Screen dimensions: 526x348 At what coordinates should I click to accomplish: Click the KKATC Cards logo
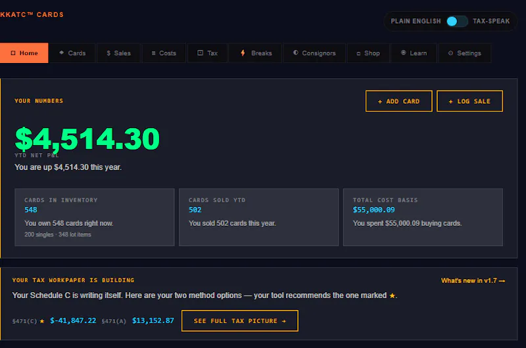coord(32,14)
